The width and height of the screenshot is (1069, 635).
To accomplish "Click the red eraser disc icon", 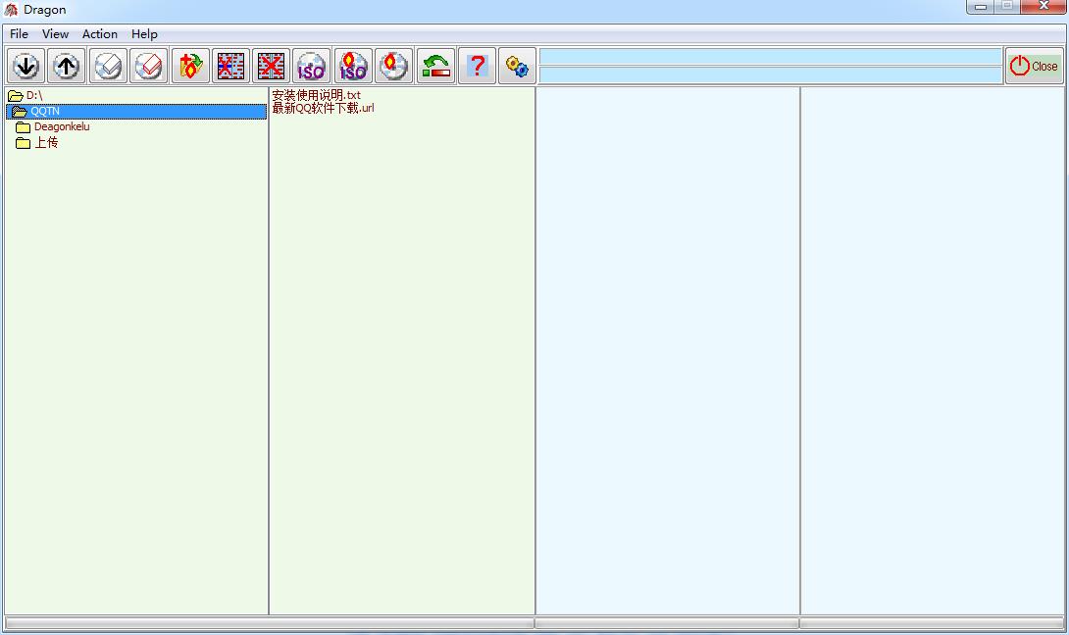I will coord(149,66).
